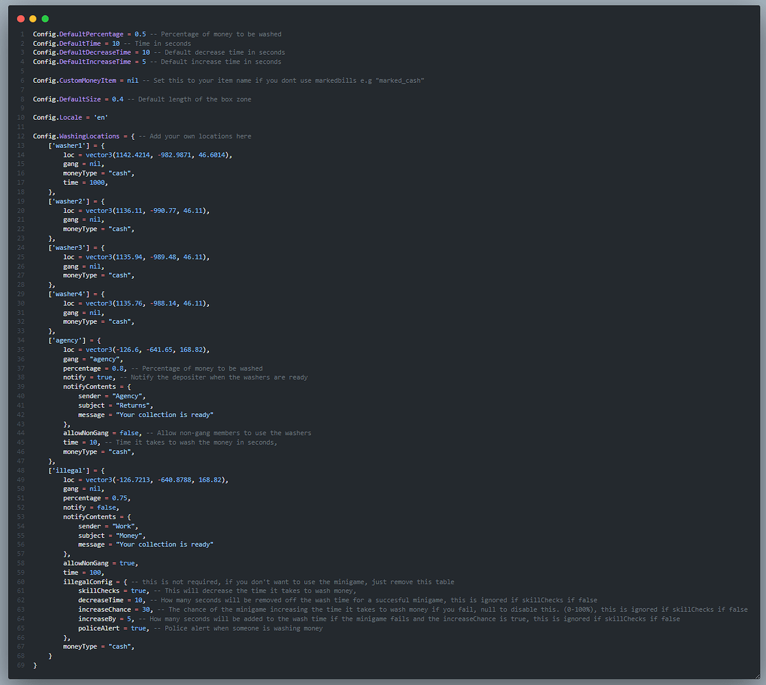The width and height of the screenshot is (766, 685).
Task: Click the green zoom traffic light button
Action: pyautogui.click(x=45, y=18)
